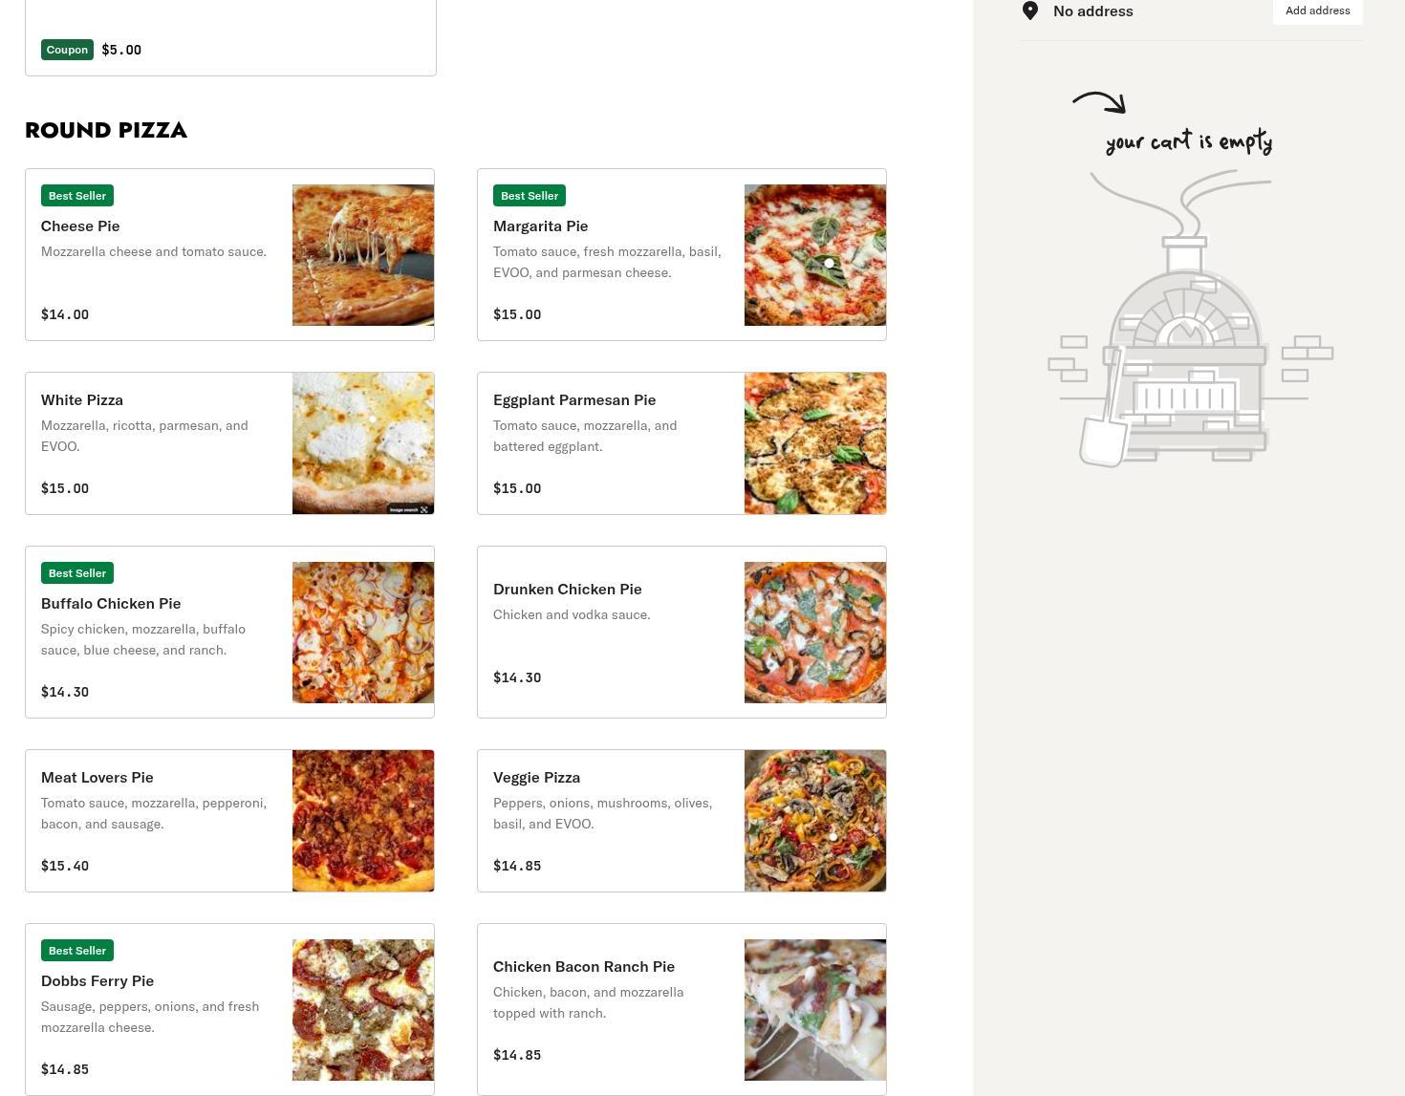Choose the Chicken Bacon Ranch Pie title
Viewport: 1405px width, 1096px height.
584,966
